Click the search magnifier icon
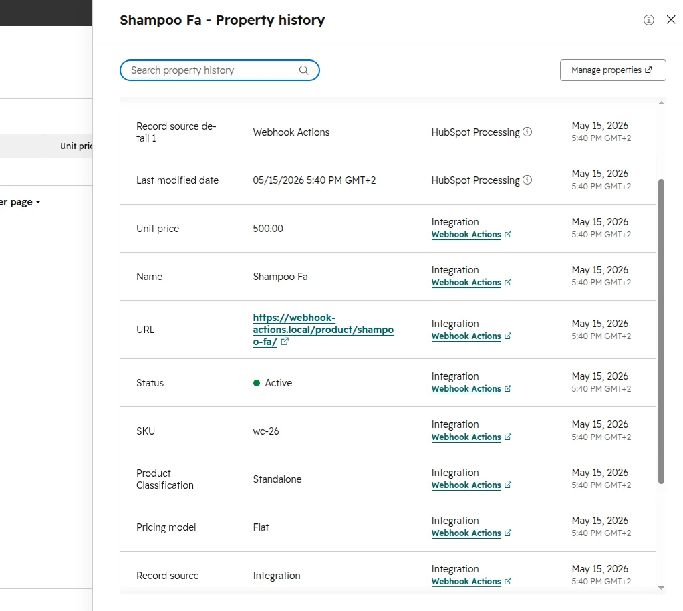683x611 pixels. (x=303, y=70)
